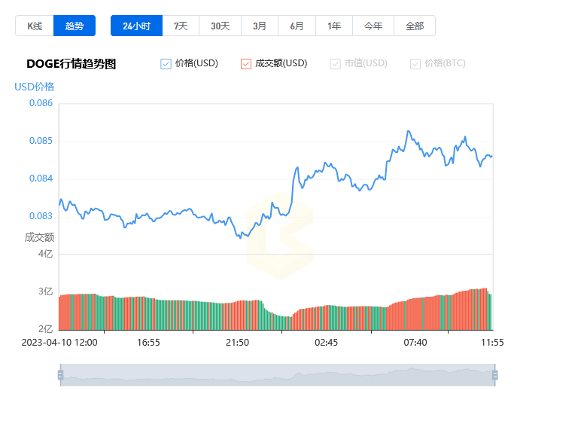Show 全部 price history
Screen dimensions: 587x424
pyautogui.click(x=415, y=26)
